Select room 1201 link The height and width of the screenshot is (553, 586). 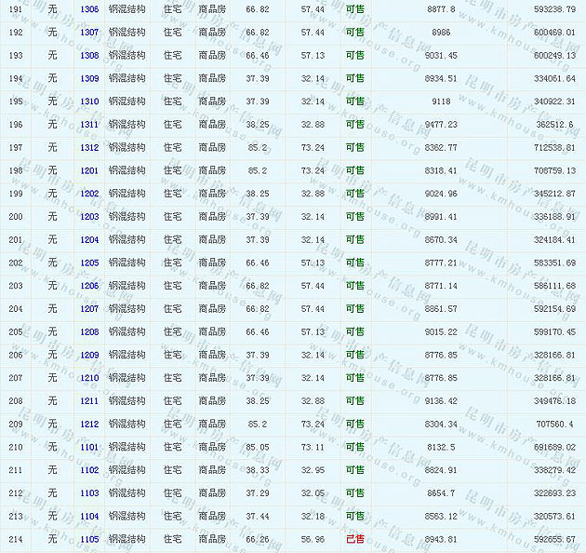click(x=89, y=170)
